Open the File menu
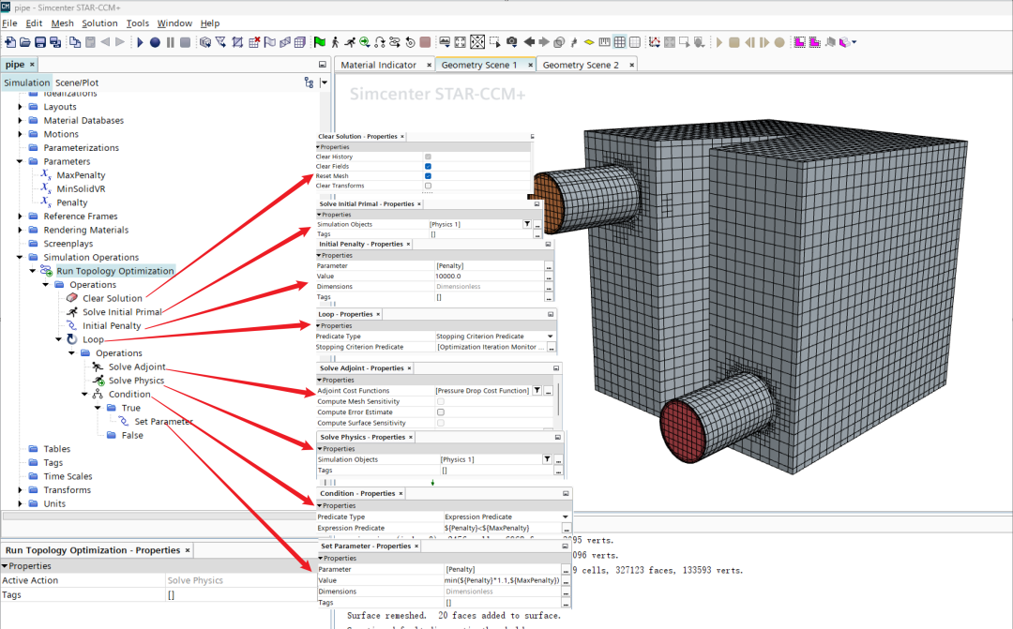This screenshot has height=629, width=1013. 9,23
